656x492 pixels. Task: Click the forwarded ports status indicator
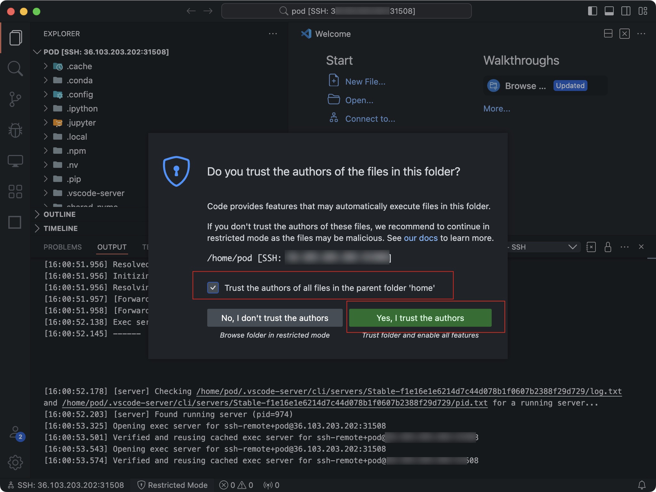tap(271, 485)
